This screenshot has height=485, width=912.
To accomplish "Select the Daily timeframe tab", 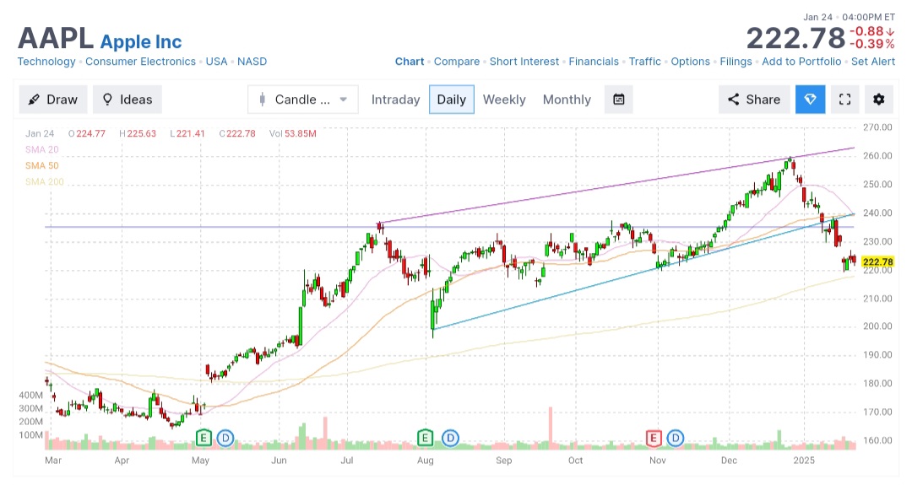I will tap(451, 100).
